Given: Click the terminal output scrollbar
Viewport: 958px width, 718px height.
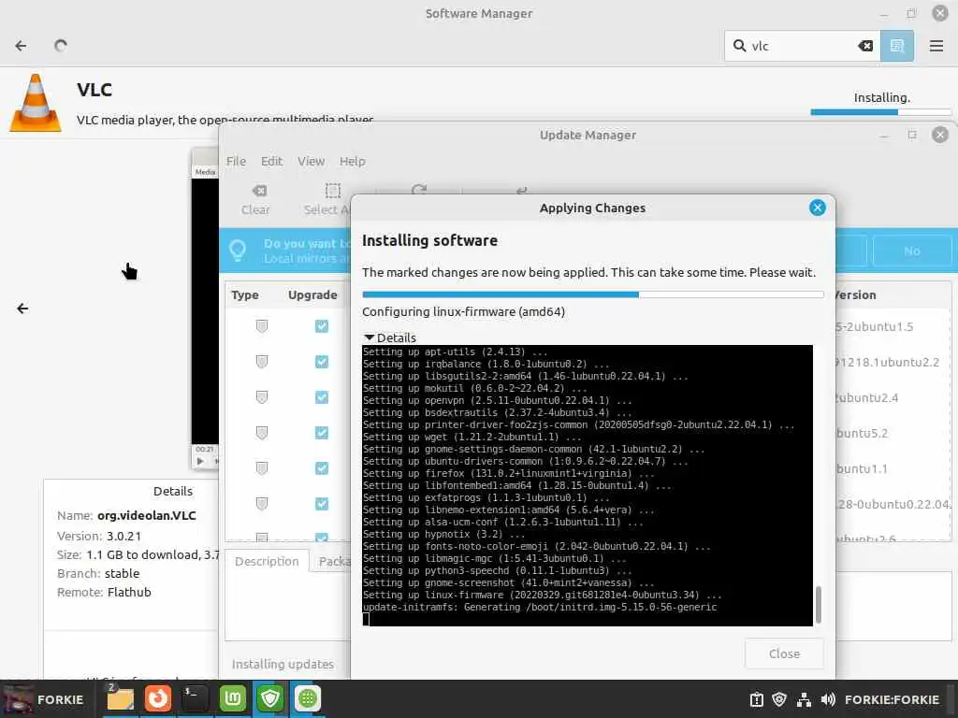Looking at the screenshot, I should tap(818, 605).
